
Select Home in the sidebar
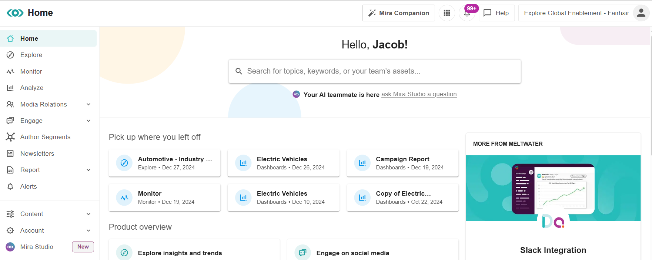point(49,38)
